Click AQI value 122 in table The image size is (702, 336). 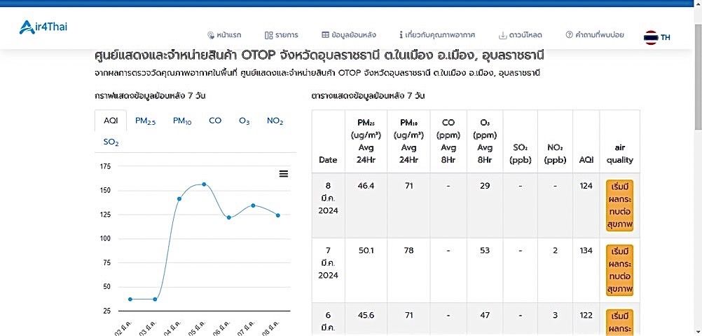[586, 316]
